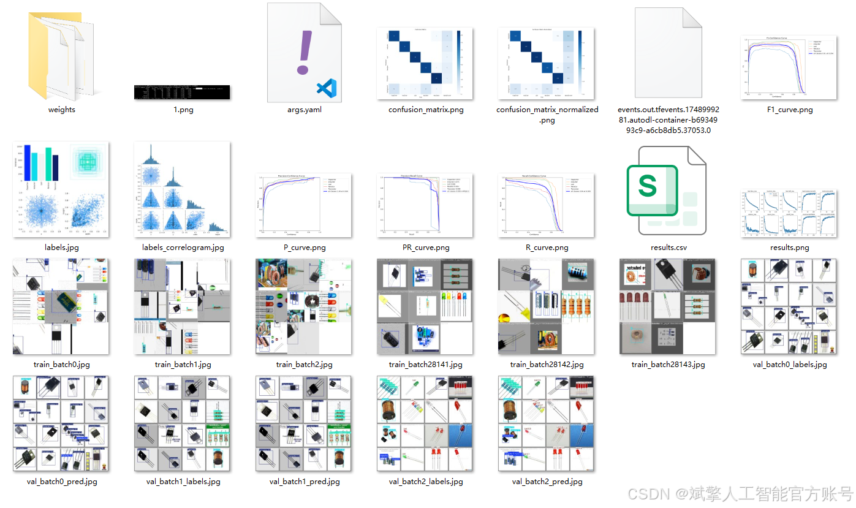Open confusion_matrix.png thumbnail
The image size is (856, 508).
tap(426, 64)
